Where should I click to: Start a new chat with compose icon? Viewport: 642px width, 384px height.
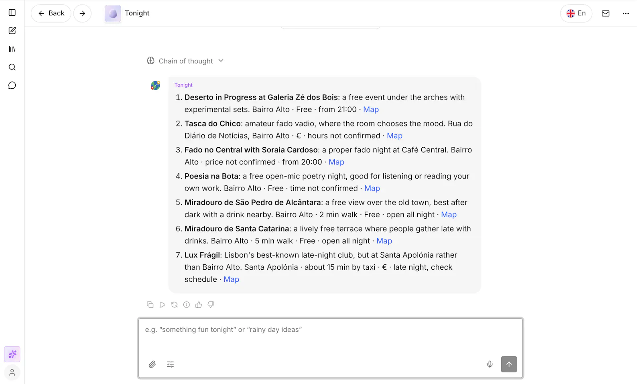(12, 30)
